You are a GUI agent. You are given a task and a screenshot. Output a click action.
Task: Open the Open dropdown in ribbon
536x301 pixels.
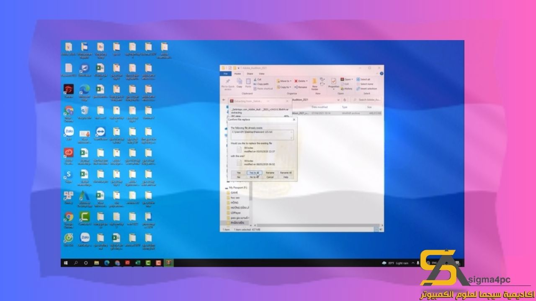tap(346, 79)
